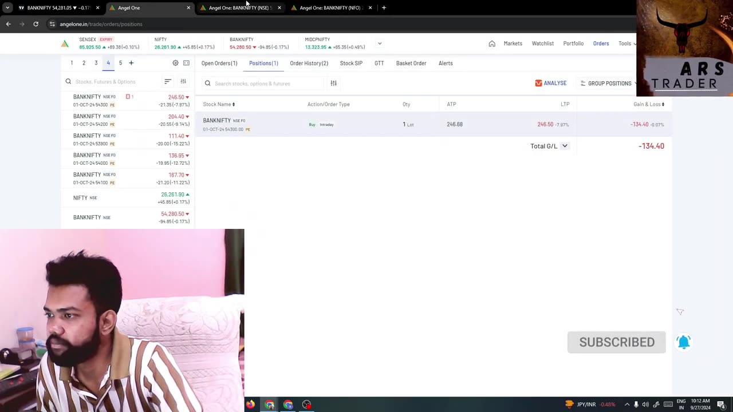733x412 pixels.
Task: Click the site info icon in address bar
Action: [x=52, y=24]
